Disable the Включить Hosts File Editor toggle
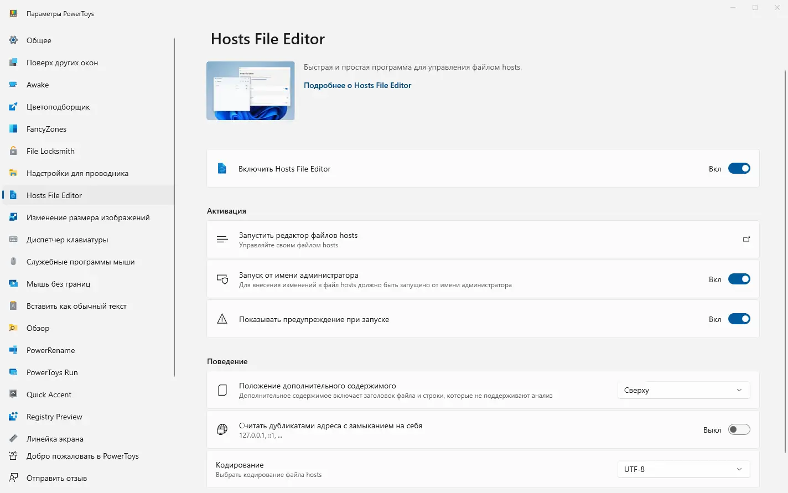 [739, 169]
